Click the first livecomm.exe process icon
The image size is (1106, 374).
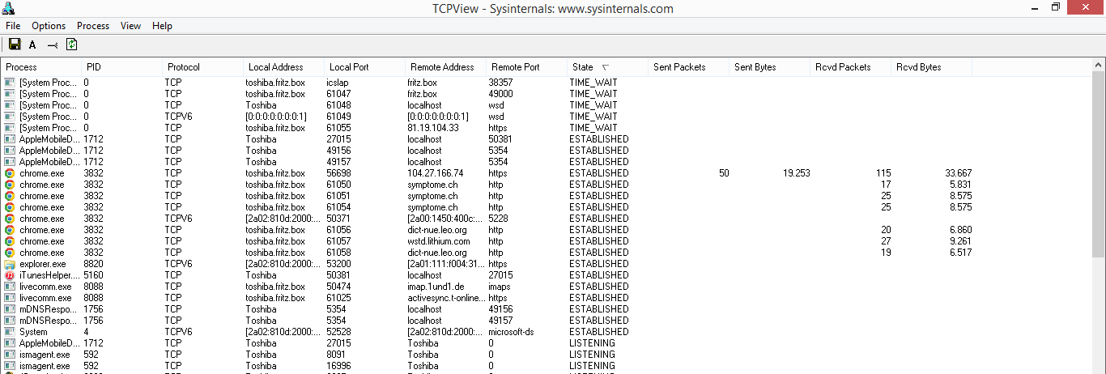tap(10, 287)
